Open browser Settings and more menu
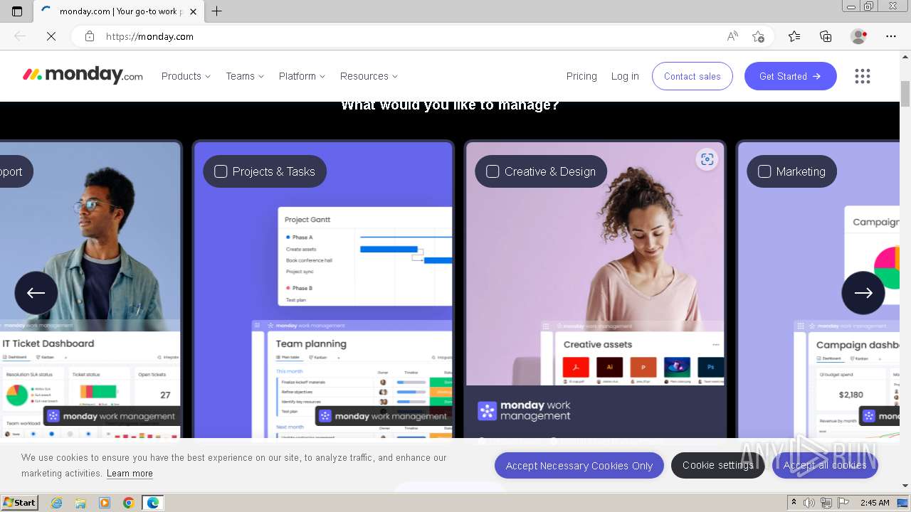 pos(891,36)
